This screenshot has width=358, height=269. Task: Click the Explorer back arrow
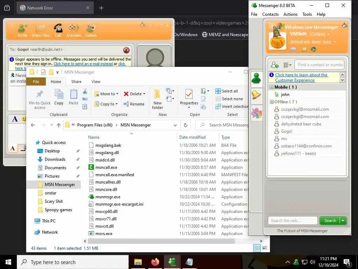pos(33,125)
